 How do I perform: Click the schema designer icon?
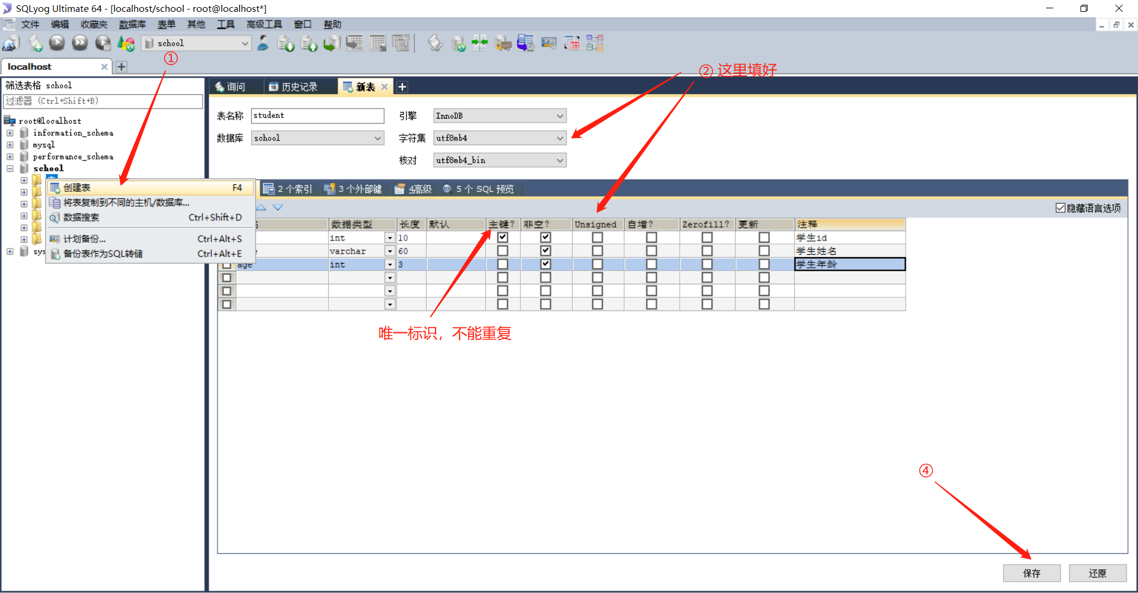[x=595, y=43]
